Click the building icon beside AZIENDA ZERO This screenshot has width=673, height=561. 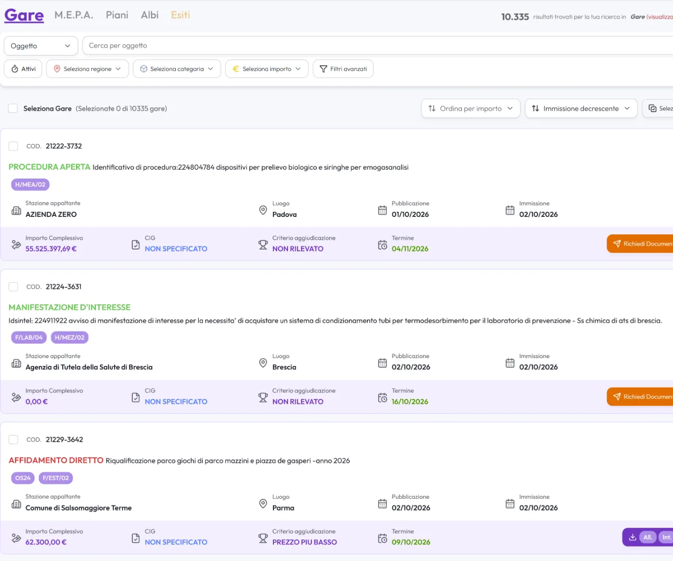click(16, 211)
